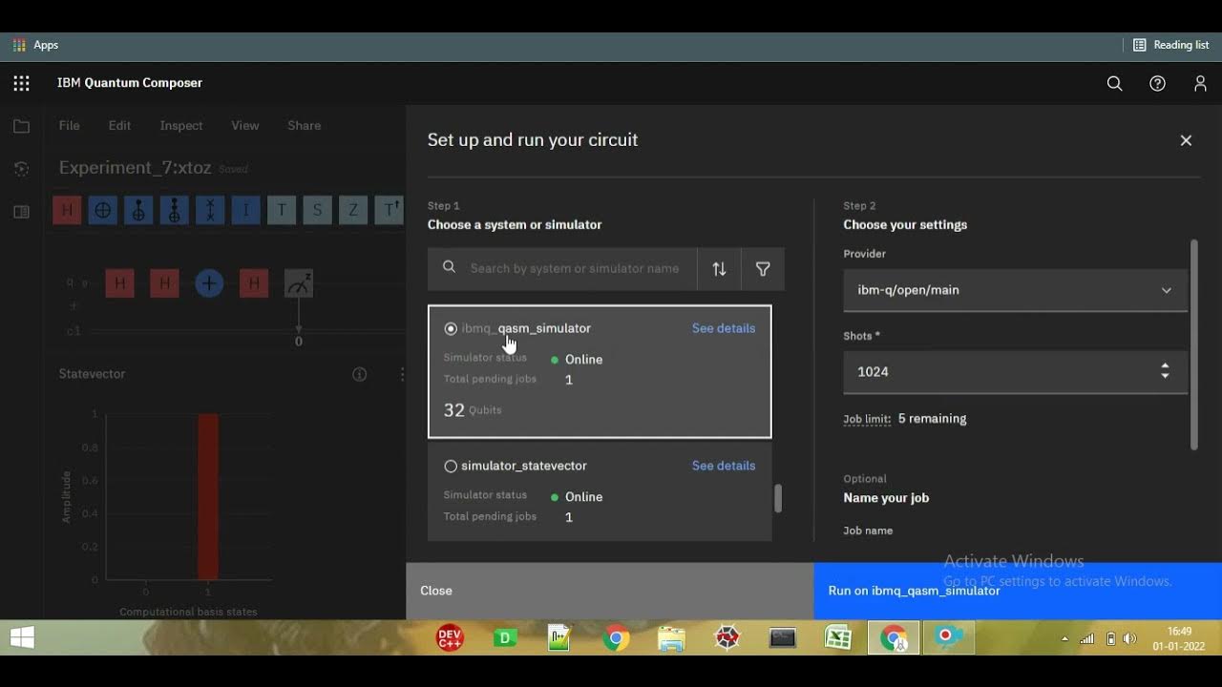
Task: Open the File menu
Action: 69,126
